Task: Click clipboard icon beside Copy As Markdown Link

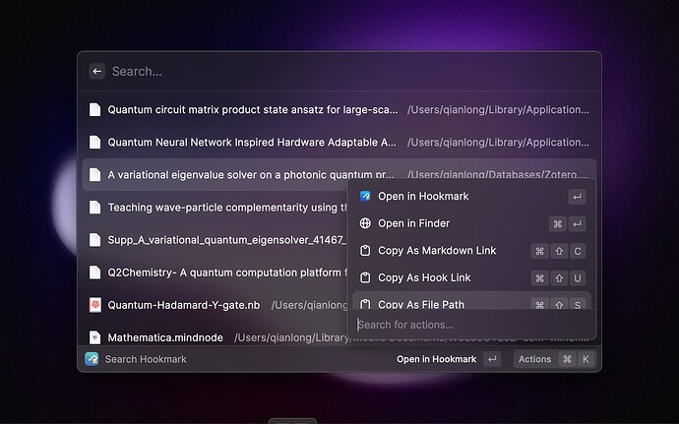Action: tap(365, 251)
